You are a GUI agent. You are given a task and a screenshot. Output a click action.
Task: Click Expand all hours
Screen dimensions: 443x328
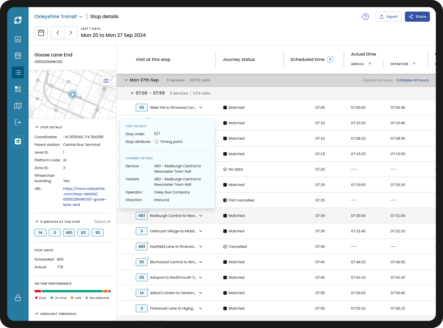[x=378, y=80]
